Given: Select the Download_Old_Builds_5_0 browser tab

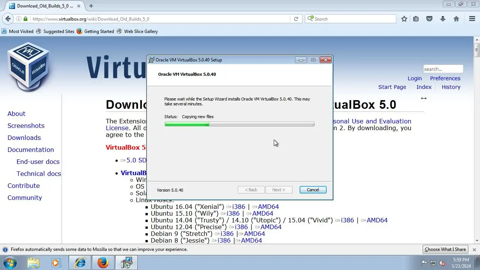Looking at the screenshot, I should tap(44, 6).
